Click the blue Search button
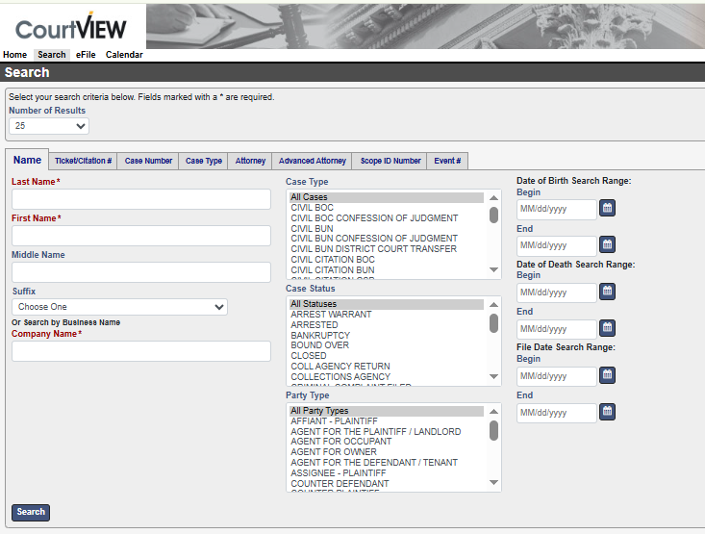The width and height of the screenshot is (705, 534). (x=31, y=512)
